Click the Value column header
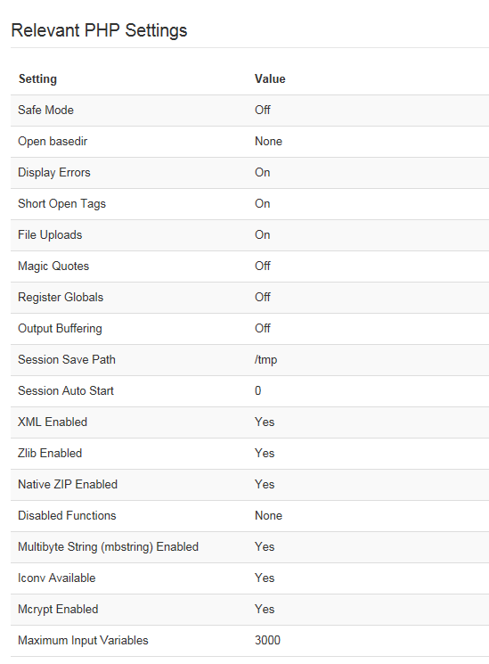The image size is (489, 664). click(x=270, y=78)
